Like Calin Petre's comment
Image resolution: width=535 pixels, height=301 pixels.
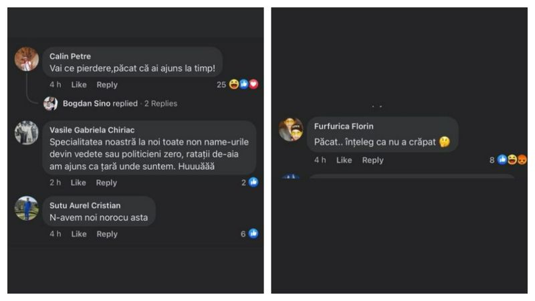point(79,85)
